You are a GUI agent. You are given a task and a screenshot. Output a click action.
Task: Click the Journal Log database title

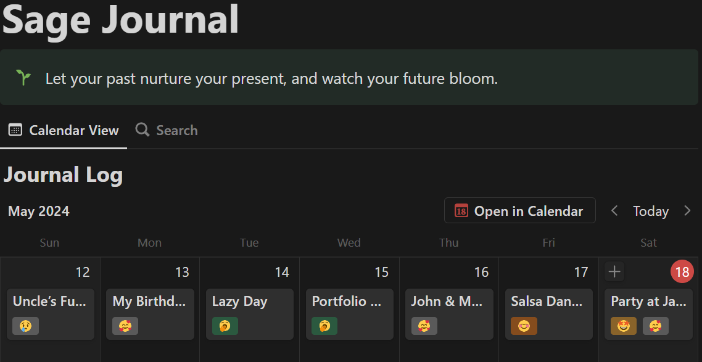[x=63, y=175]
